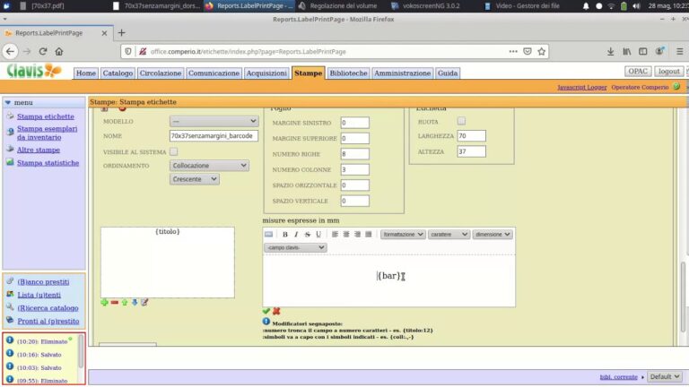Image resolution: width=689 pixels, height=387 pixels.
Task: Open the Catalogo tab
Action: (x=118, y=73)
